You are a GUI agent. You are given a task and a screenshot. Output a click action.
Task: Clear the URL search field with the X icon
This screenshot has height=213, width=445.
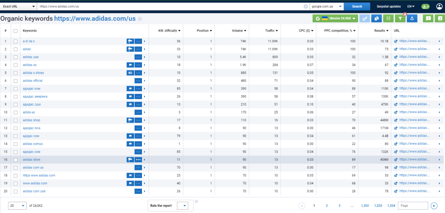coord(306,7)
